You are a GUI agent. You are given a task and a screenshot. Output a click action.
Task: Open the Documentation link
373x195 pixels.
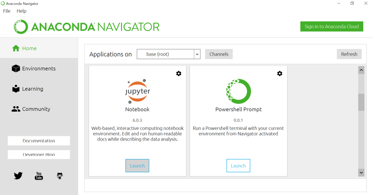coord(39,141)
